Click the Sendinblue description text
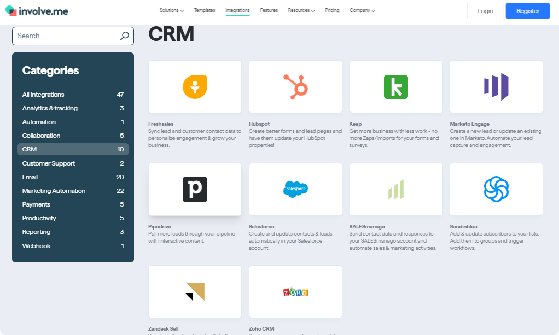The image size is (559, 335). coord(494,241)
